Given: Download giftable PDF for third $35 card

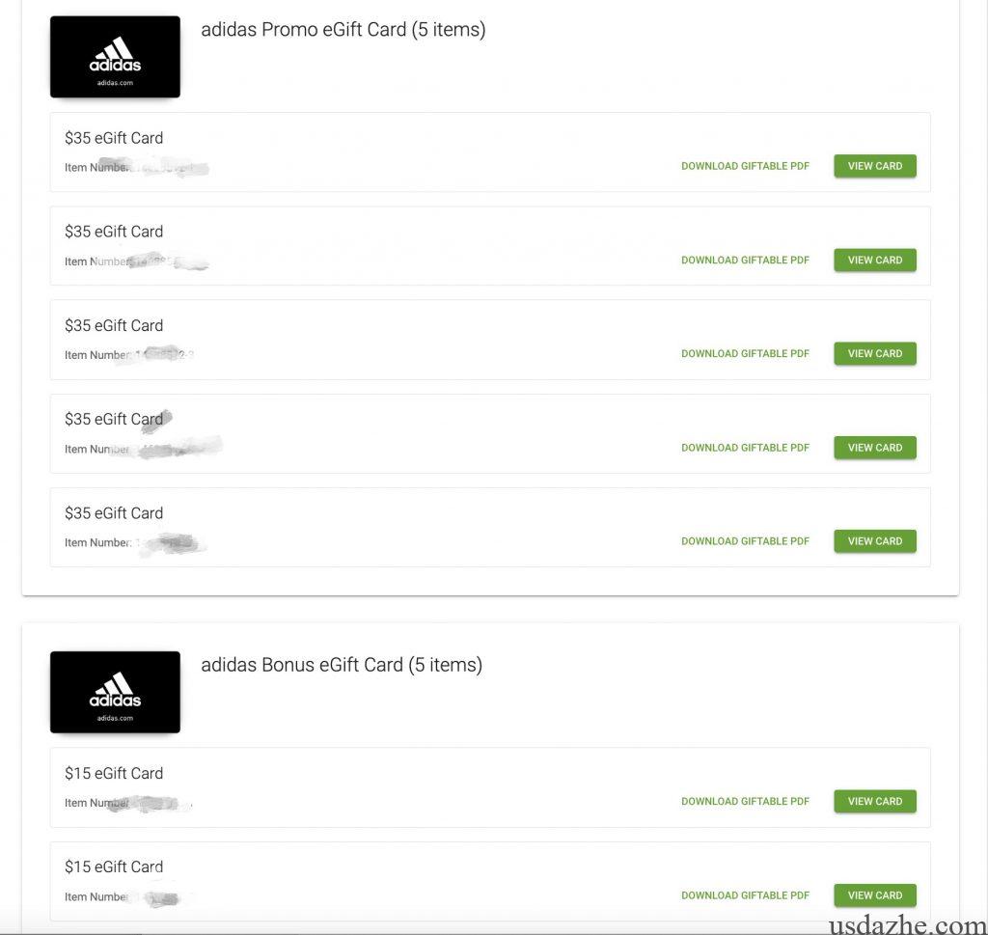Looking at the screenshot, I should [x=745, y=353].
